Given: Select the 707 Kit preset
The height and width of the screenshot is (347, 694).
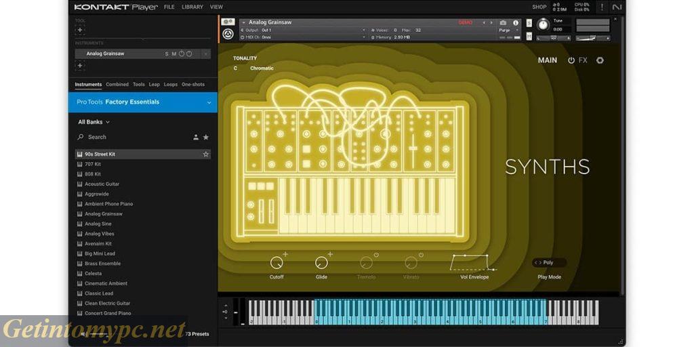Looking at the screenshot, I should click(x=143, y=164).
